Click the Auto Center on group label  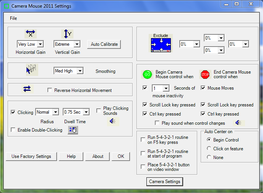coord(218,132)
